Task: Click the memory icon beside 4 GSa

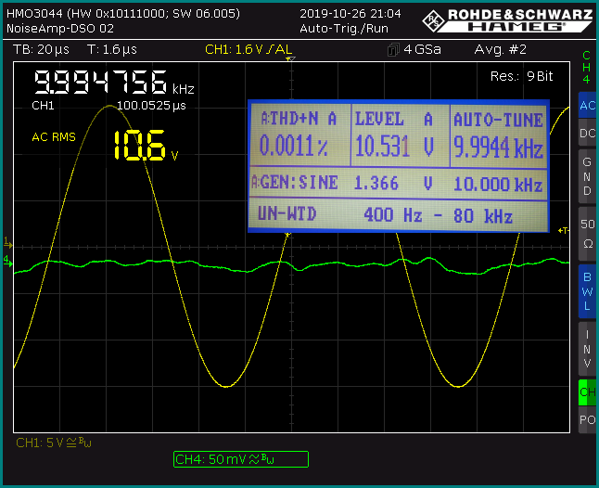Action: click(x=393, y=50)
